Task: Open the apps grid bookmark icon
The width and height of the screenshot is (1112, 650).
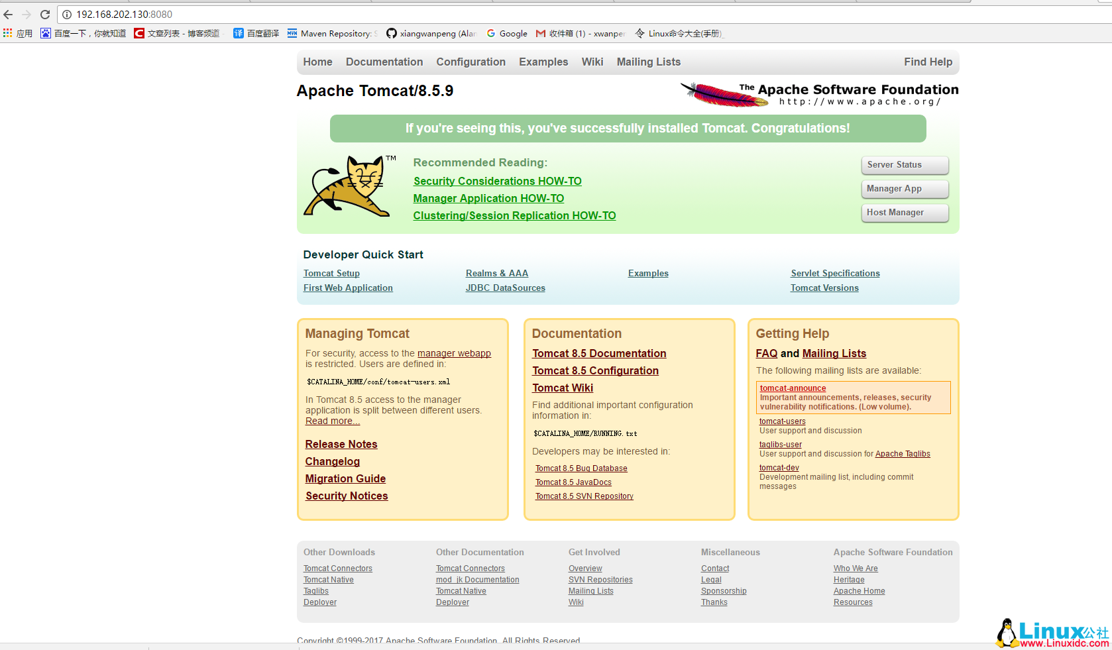Action: [8, 33]
